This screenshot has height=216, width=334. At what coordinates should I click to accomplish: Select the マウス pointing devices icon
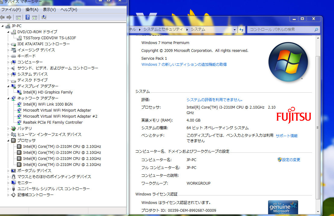pos(14,177)
